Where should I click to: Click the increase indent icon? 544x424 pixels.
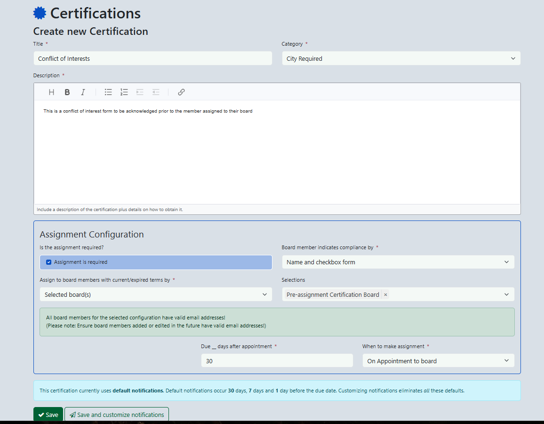140,92
